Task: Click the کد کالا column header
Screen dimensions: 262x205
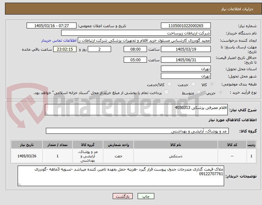Action: (232, 145)
